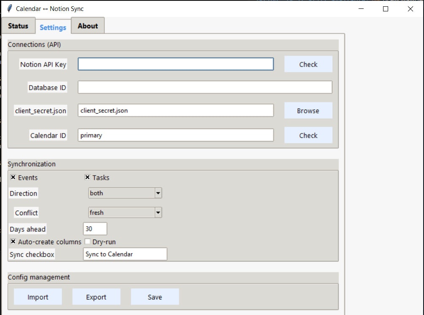Click the Days ahead field with 30

(x=95, y=229)
